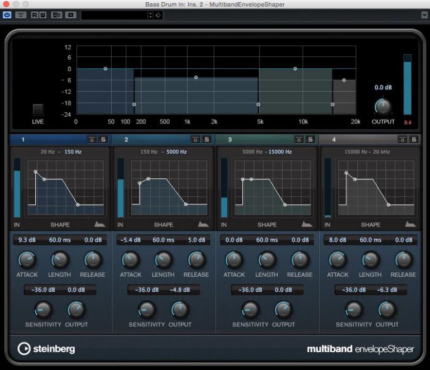Toggle the plug-in power bypass button
This screenshot has height=370, width=430.
pos(7,15)
